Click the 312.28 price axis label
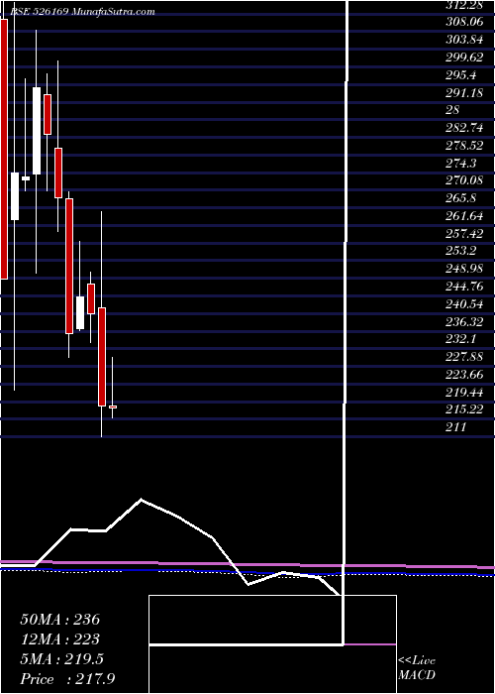Viewport: 495px width, 694px height. (x=465, y=5)
